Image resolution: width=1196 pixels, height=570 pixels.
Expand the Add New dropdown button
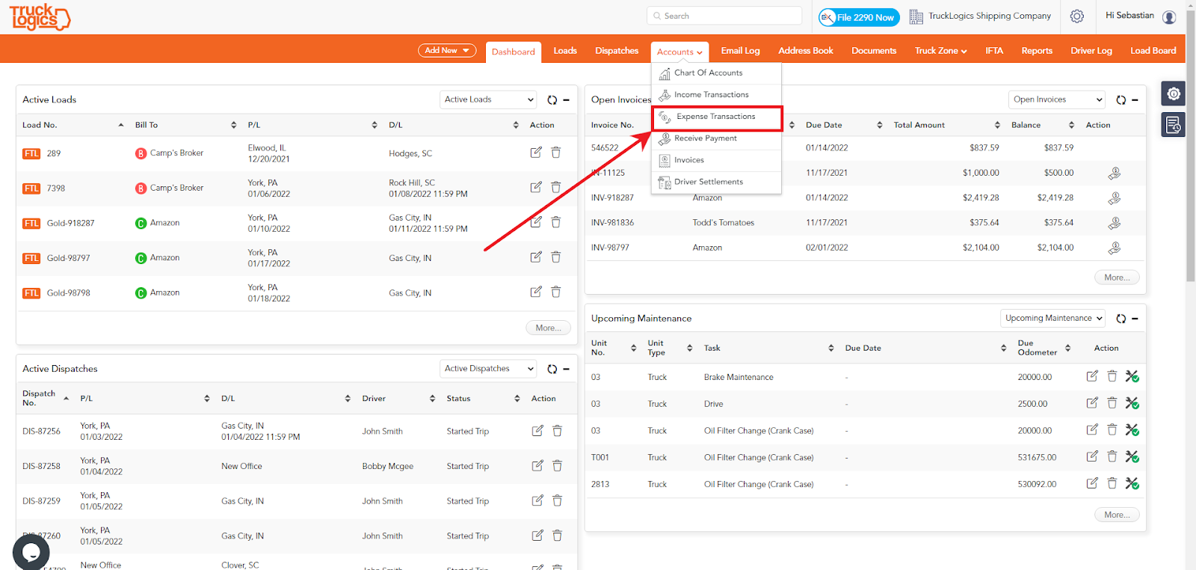click(x=447, y=50)
